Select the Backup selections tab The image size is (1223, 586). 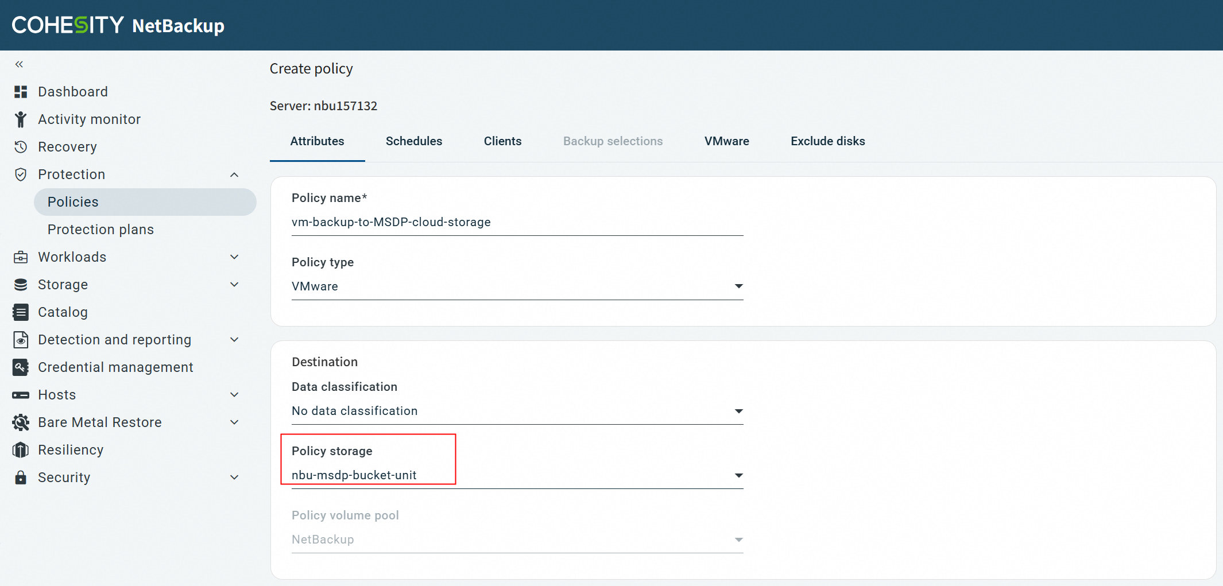coord(613,141)
